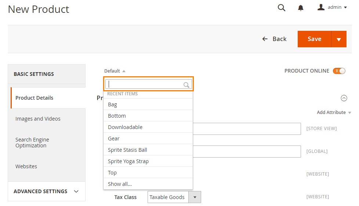The width and height of the screenshot is (359, 206).
Task: Select the Downloadable attribute set
Action: [x=148, y=127]
